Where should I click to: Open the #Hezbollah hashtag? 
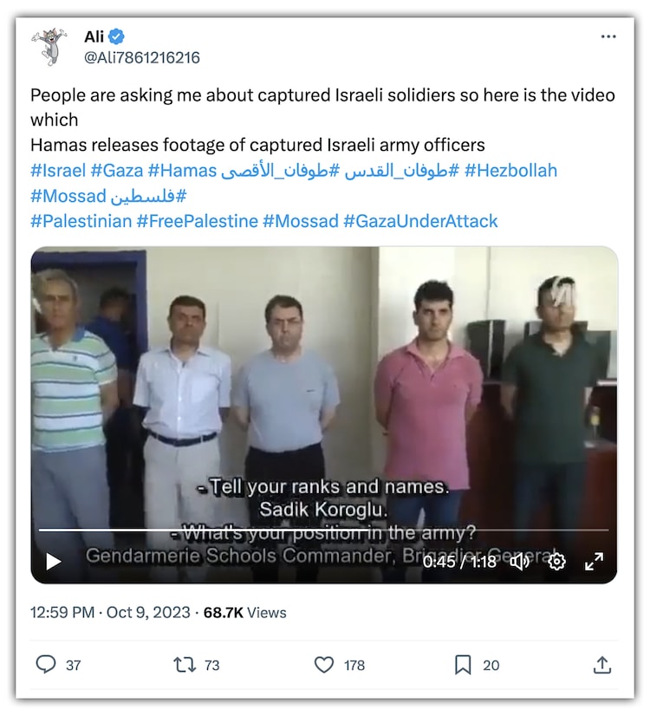510,170
